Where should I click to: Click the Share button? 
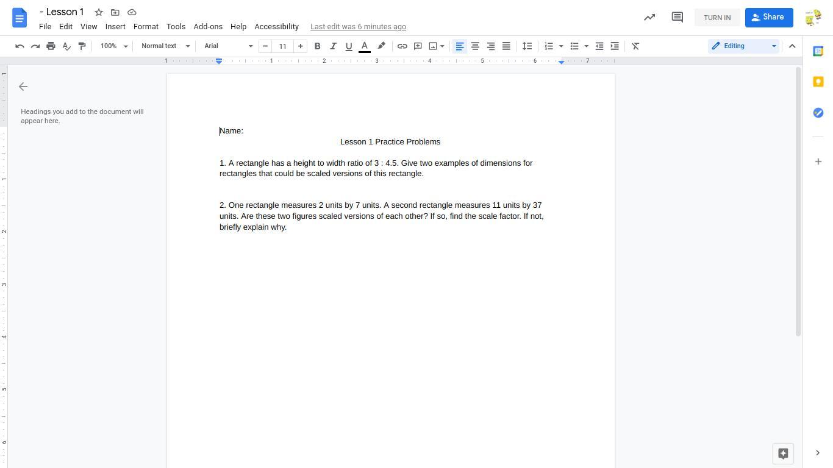[769, 18]
